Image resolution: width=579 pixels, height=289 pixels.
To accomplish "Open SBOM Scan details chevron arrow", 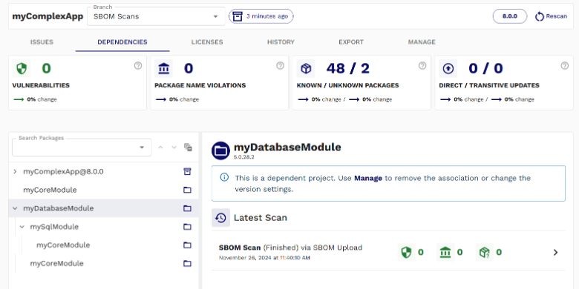I will tap(556, 253).
